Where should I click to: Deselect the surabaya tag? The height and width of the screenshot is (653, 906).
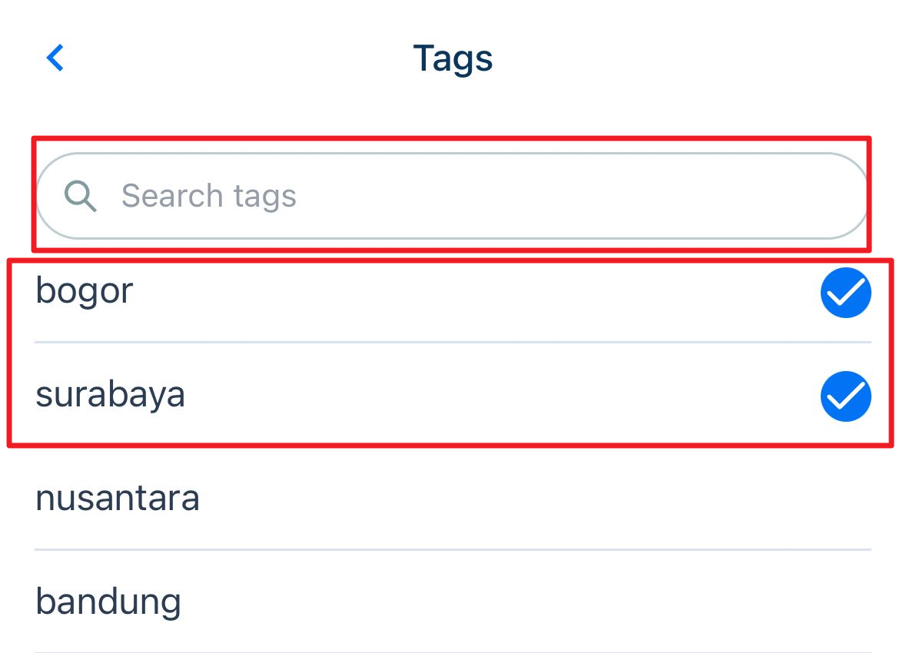[x=845, y=396]
